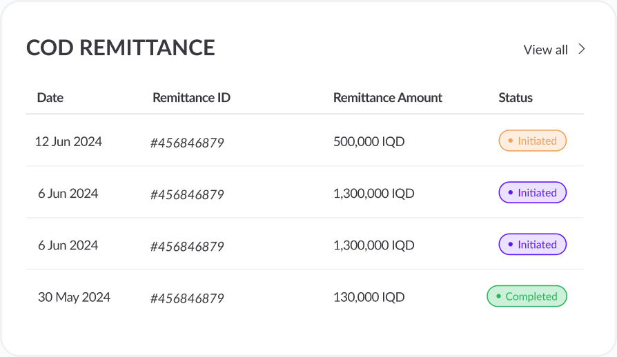Click the first 1,300,000 IQD amount
This screenshot has width=617, height=357.
(x=374, y=193)
